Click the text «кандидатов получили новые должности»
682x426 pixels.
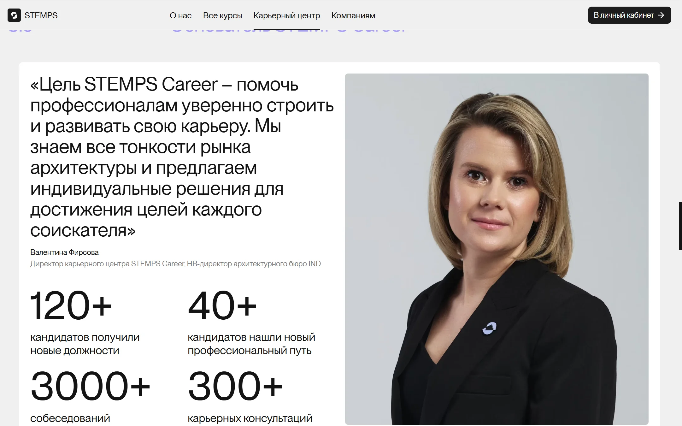click(85, 344)
